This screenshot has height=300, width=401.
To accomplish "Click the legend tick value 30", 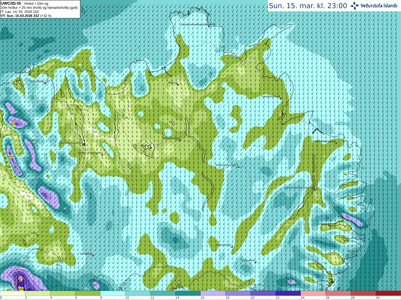I will pyautogui.click(x=378, y=298).
